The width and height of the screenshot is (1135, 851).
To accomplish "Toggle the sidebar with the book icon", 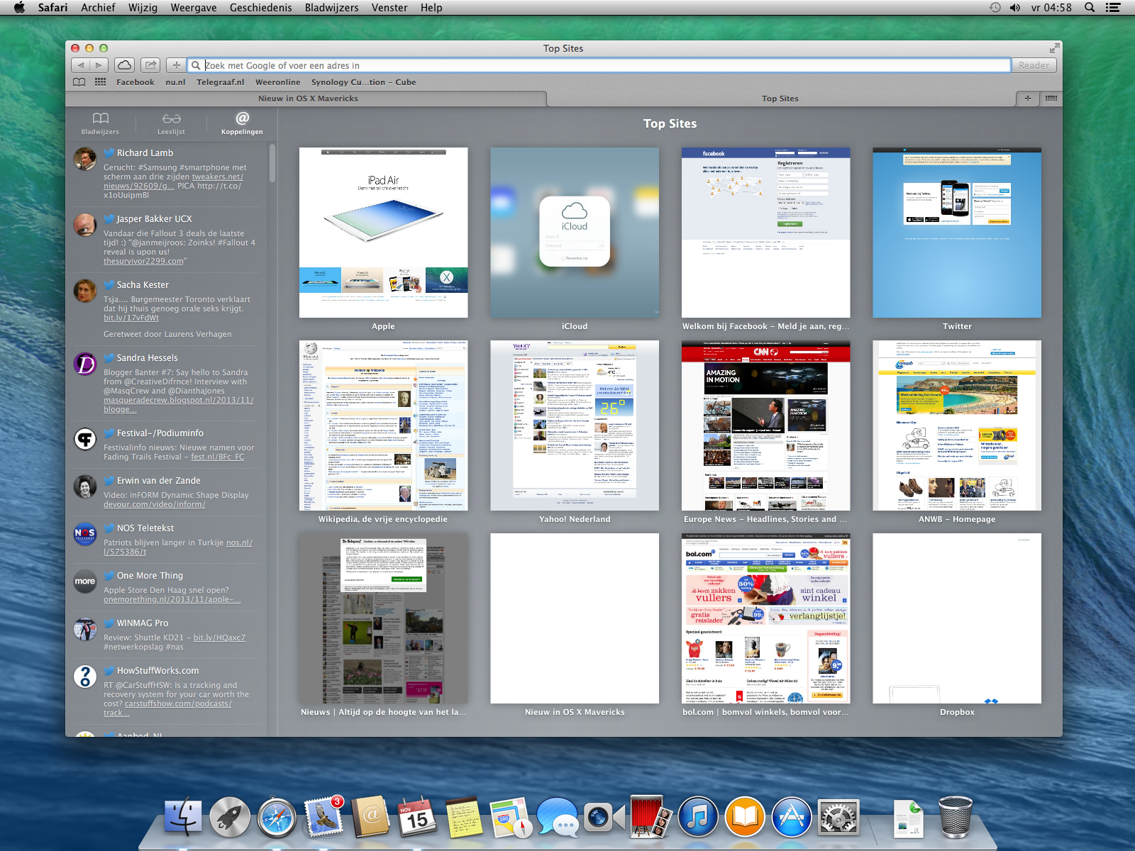I will pos(79,82).
